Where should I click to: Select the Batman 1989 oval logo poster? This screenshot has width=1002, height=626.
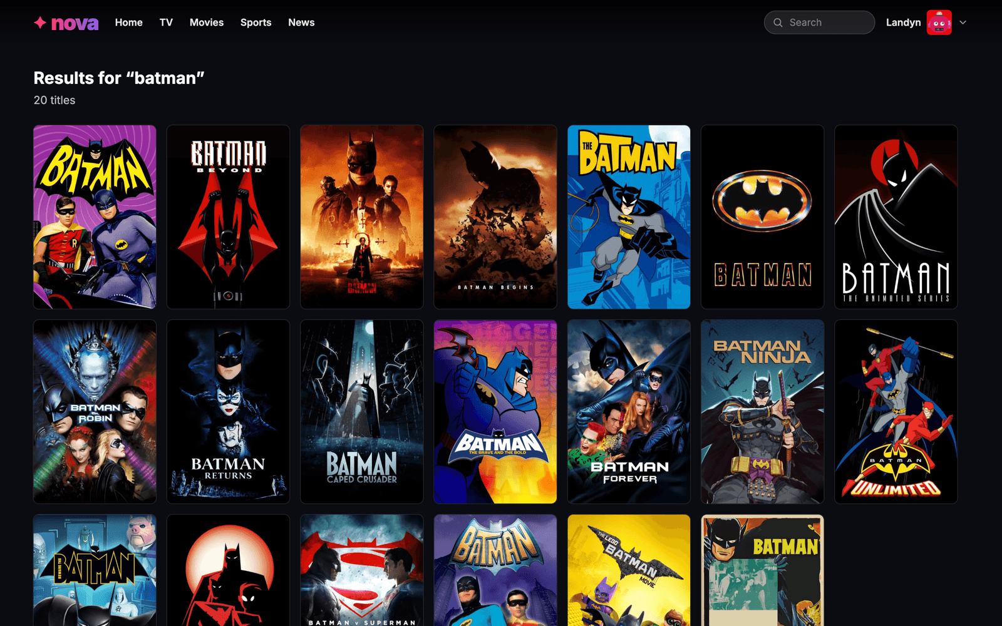(x=762, y=217)
